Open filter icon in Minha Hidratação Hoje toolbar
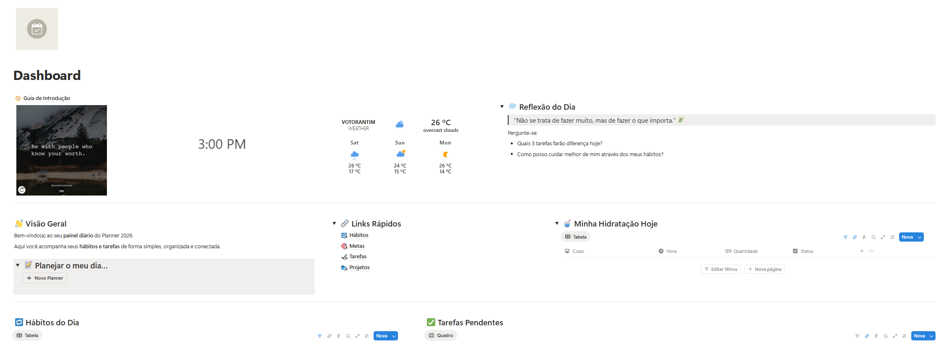The image size is (941, 345). (845, 237)
